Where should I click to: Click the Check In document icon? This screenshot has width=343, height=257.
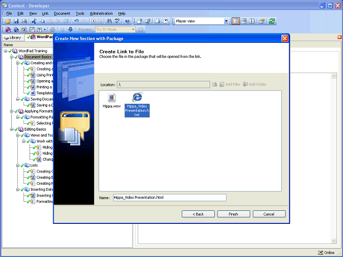140,21
